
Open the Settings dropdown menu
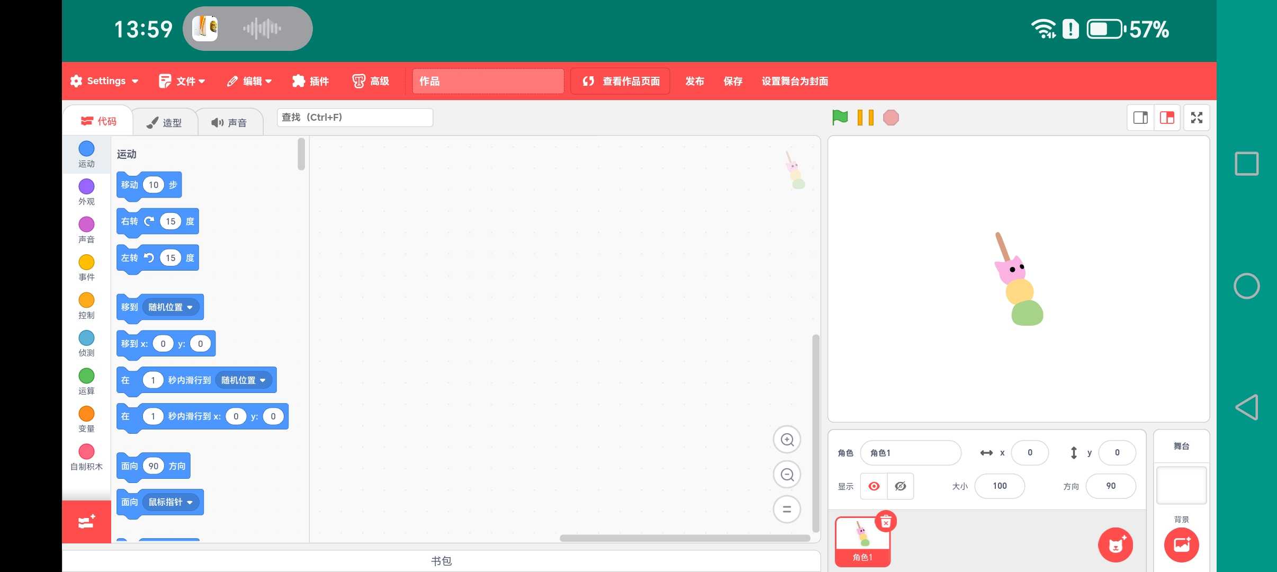pyautogui.click(x=105, y=81)
